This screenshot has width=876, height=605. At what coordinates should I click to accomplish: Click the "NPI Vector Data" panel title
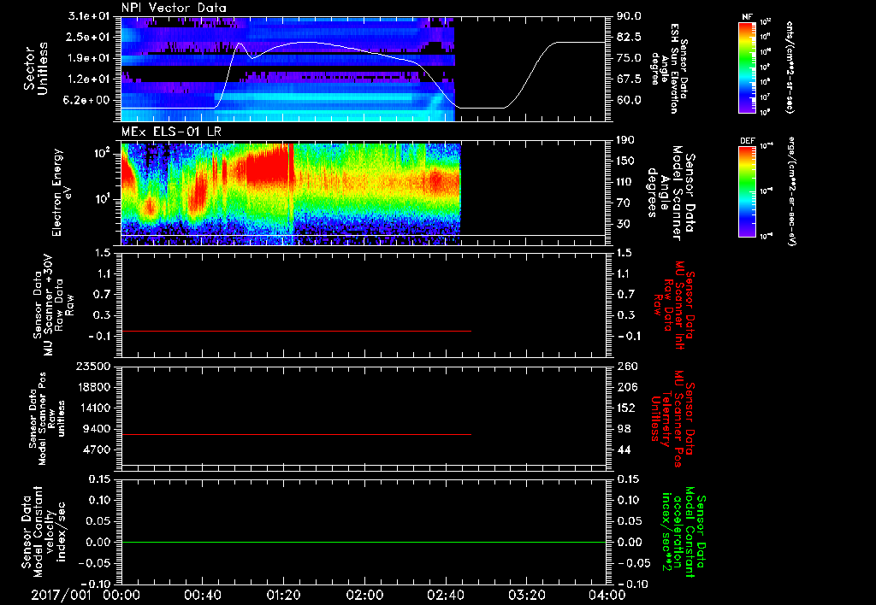pyautogui.click(x=174, y=8)
